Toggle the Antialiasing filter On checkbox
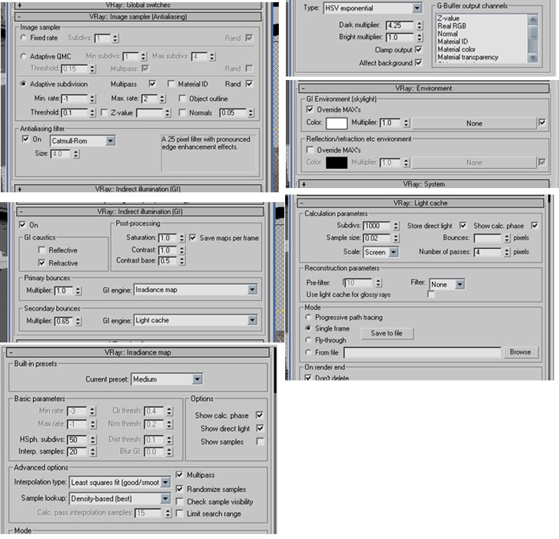This screenshot has height=539, width=559. point(25,139)
